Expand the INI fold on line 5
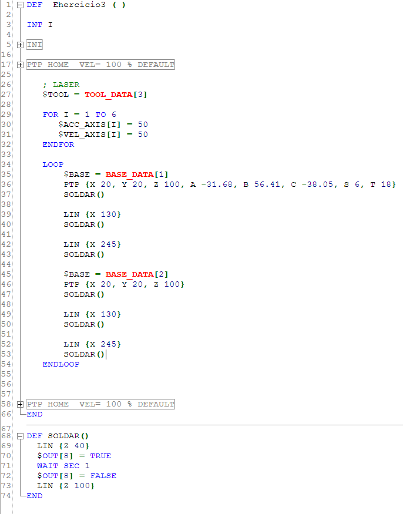 tap(21, 45)
